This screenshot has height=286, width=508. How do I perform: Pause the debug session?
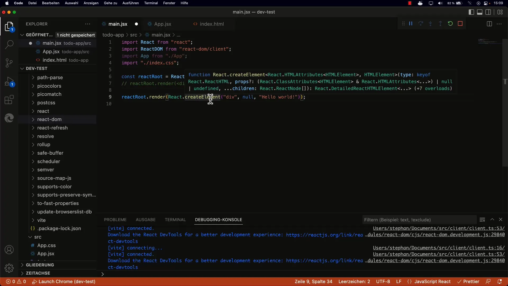(x=411, y=24)
